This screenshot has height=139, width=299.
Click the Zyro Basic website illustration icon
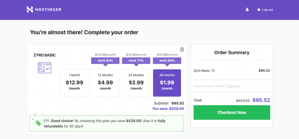[45, 68]
